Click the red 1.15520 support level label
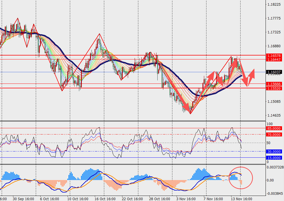 tap(274, 88)
